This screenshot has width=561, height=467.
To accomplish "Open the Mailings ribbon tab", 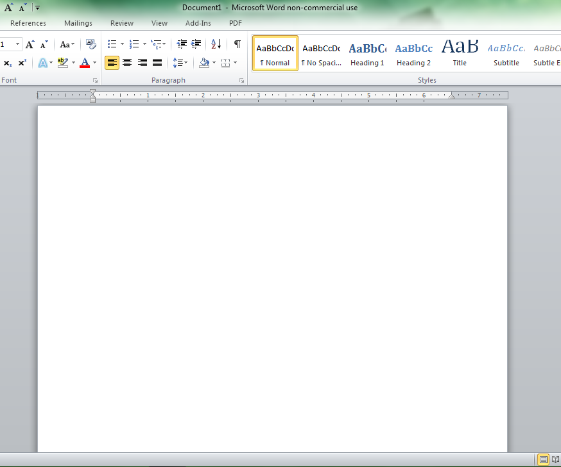I will [x=78, y=22].
